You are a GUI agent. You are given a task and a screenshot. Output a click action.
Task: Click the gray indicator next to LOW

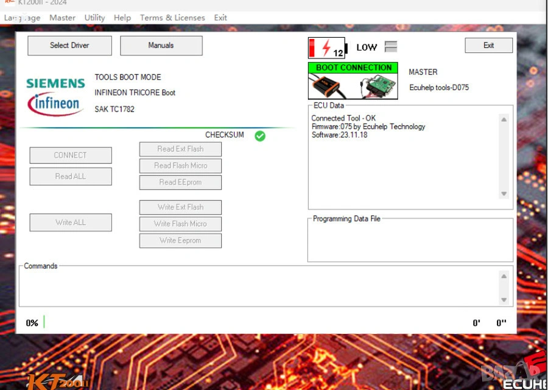click(x=391, y=47)
